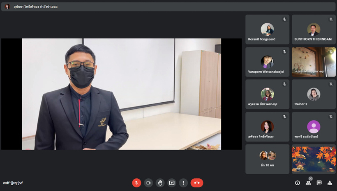Unmute the microphone in the call bar
The width and height of the screenshot is (337, 191).
coord(136,183)
